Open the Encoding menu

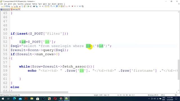click(21, 4)
